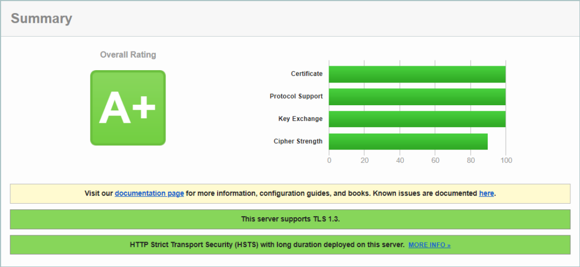Click the 0 mark on chart axis
The image size is (580, 267).
329,160
